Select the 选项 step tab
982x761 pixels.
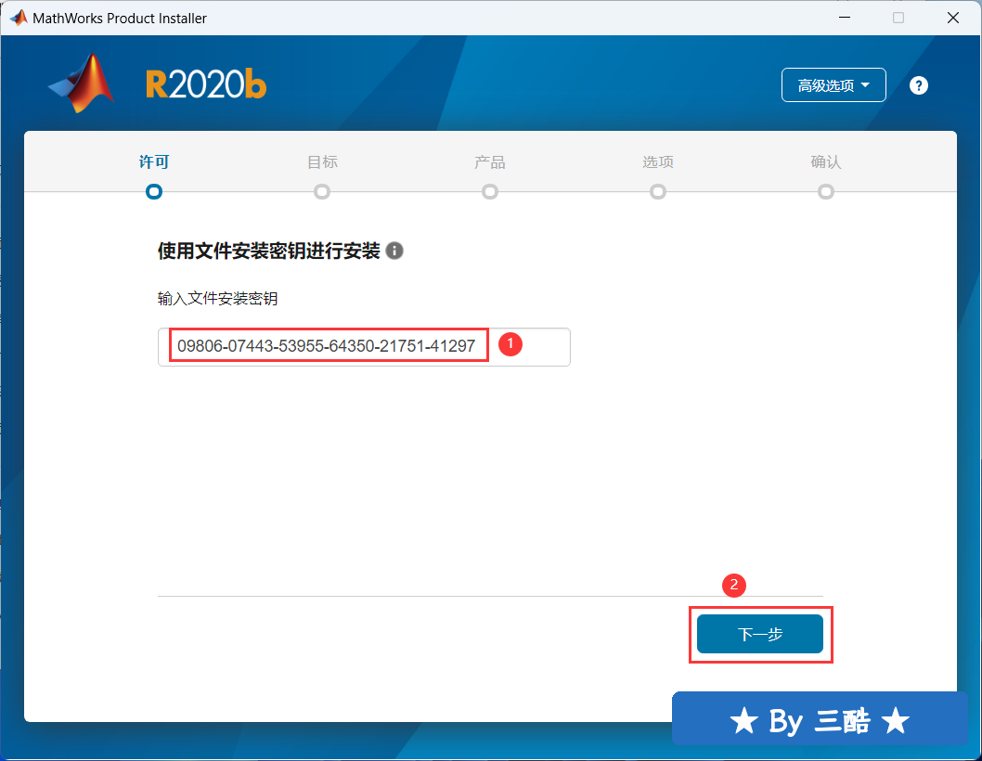pyautogui.click(x=657, y=161)
